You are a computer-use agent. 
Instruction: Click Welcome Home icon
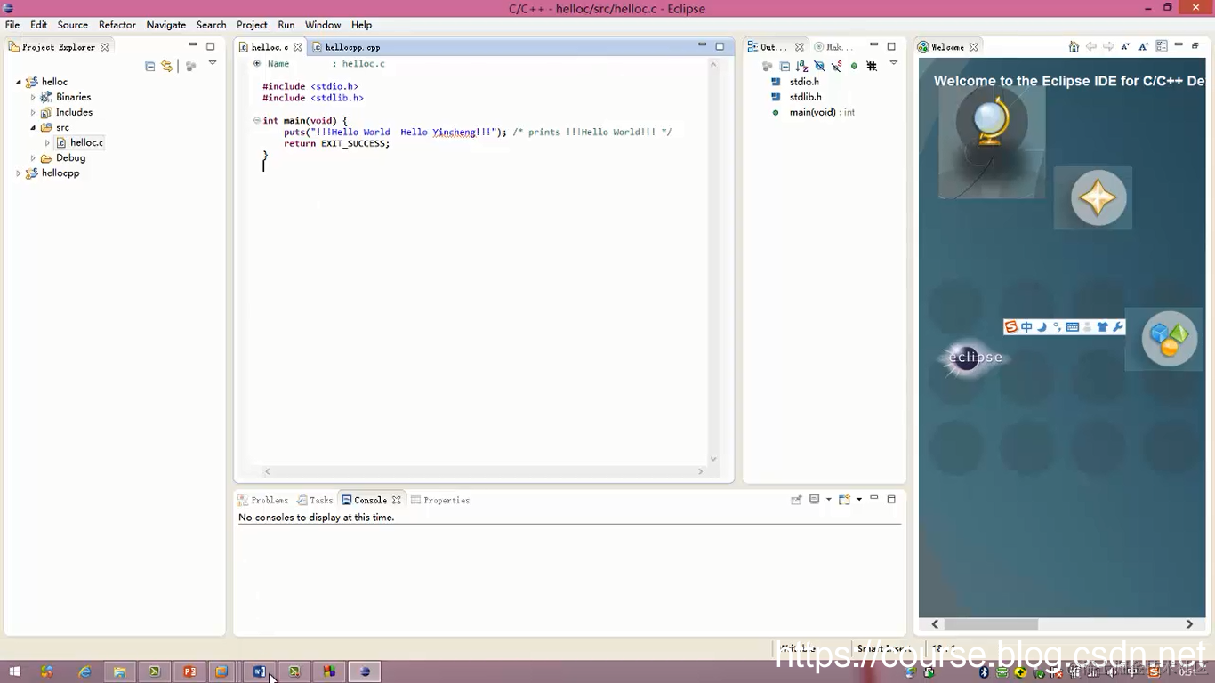click(x=1074, y=46)
